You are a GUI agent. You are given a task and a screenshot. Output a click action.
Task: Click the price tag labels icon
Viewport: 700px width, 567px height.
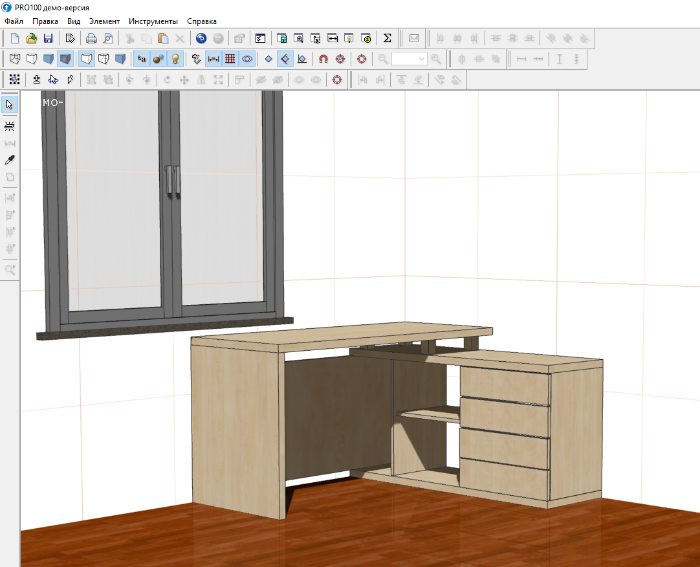[x=197, y=59]
